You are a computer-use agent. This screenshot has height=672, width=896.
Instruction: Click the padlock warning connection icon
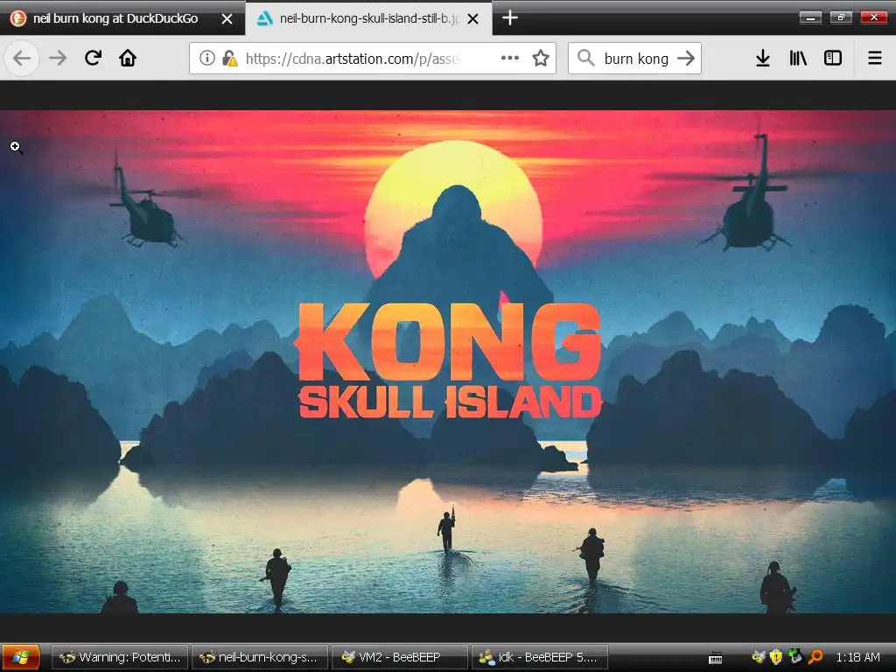[x=230, y=58]
